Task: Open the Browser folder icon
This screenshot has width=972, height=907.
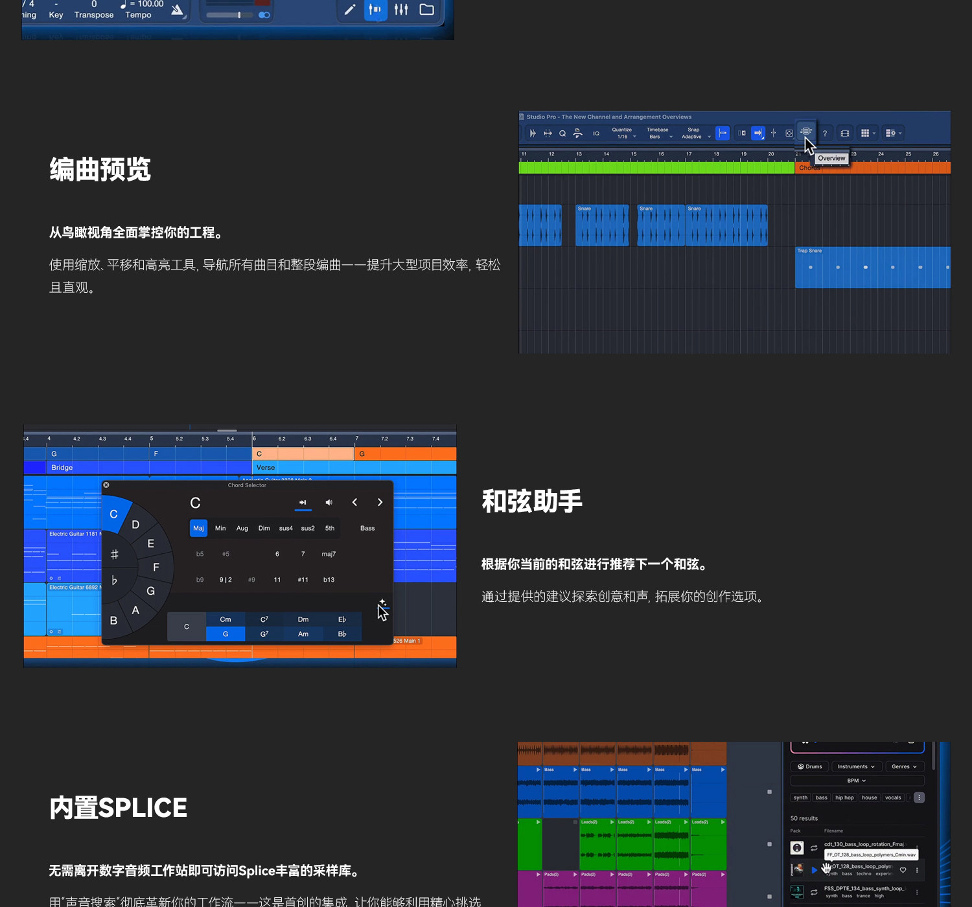Action: click(x=426, y=10)
